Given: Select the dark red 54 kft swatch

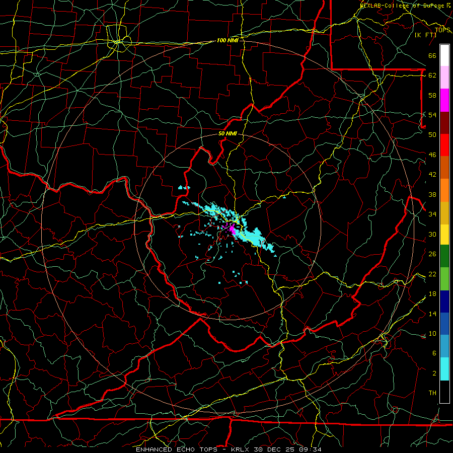Looking at the screenshot, I should pos(444,122).
